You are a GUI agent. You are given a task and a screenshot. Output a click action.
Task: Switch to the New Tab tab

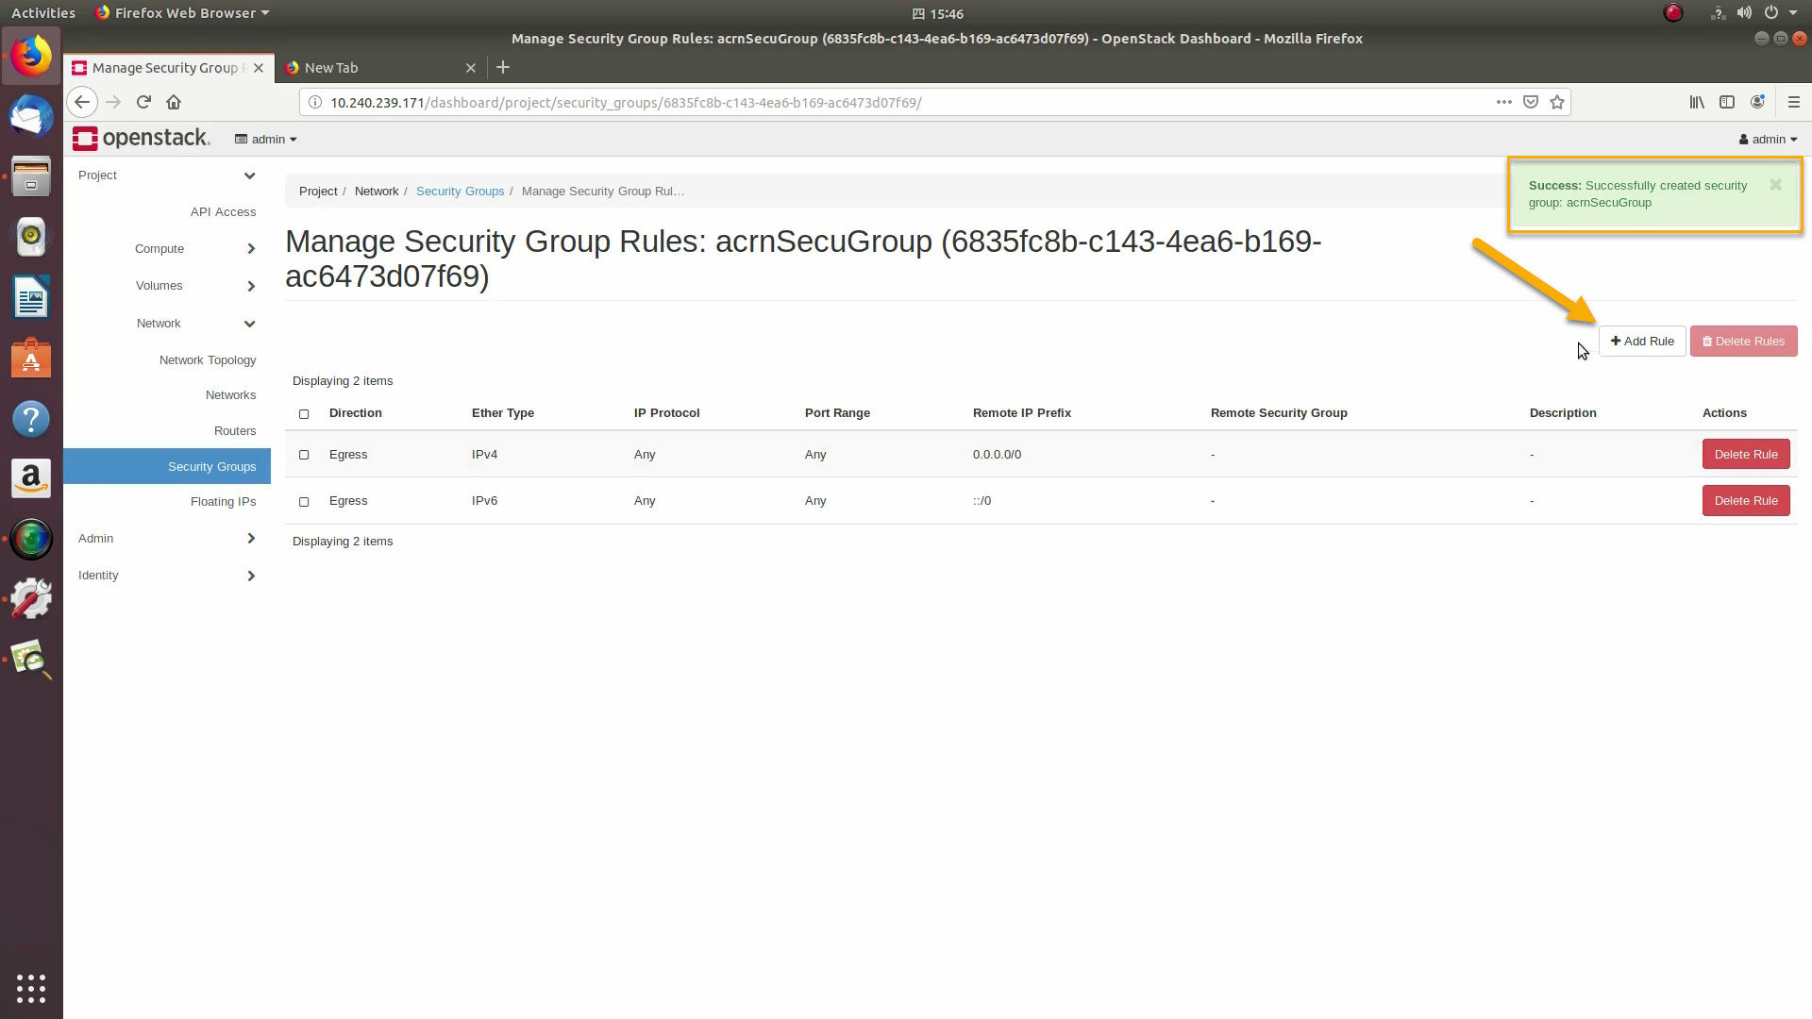377,68
